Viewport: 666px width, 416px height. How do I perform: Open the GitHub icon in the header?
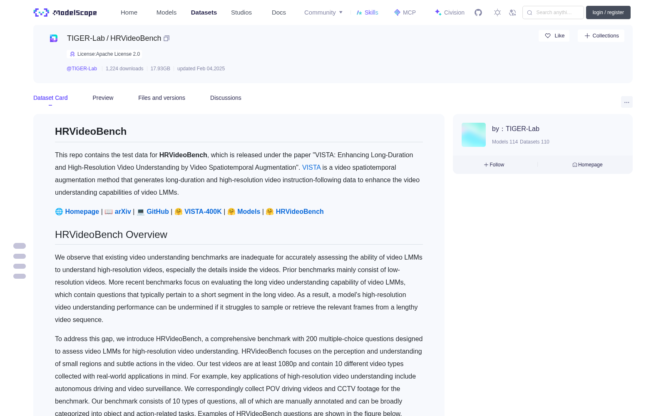click(478, 12)
